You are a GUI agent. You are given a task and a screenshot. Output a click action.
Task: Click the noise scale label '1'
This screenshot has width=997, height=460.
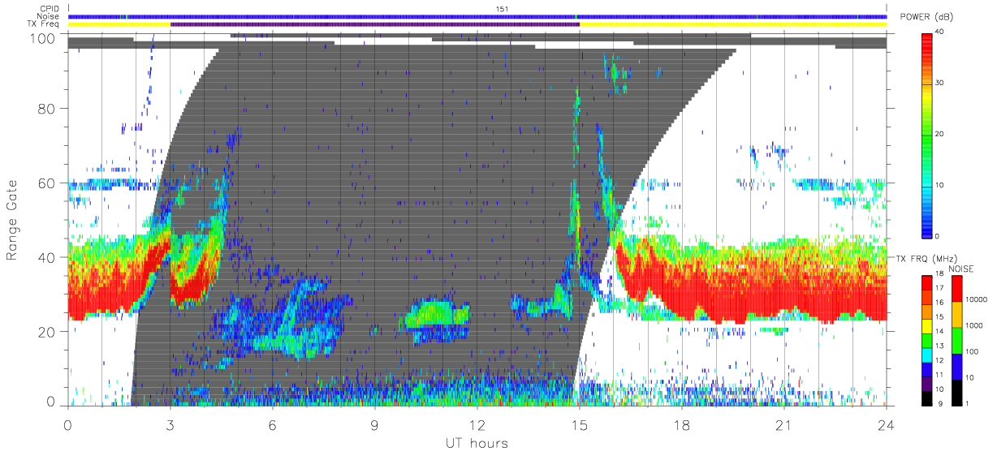tap(968, 403)
